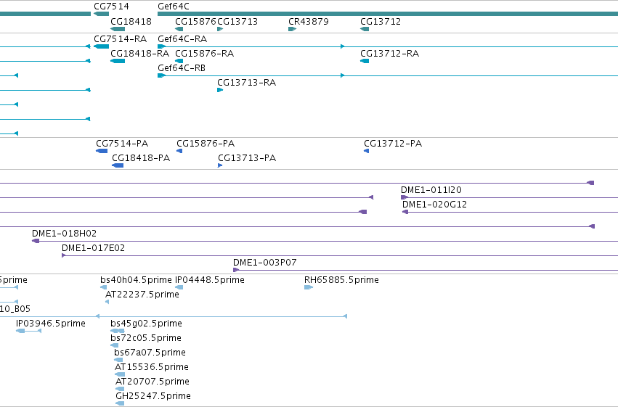Click the GH25247.5prime EST glyph
The image size is (618, 407).
click(120, 403)
